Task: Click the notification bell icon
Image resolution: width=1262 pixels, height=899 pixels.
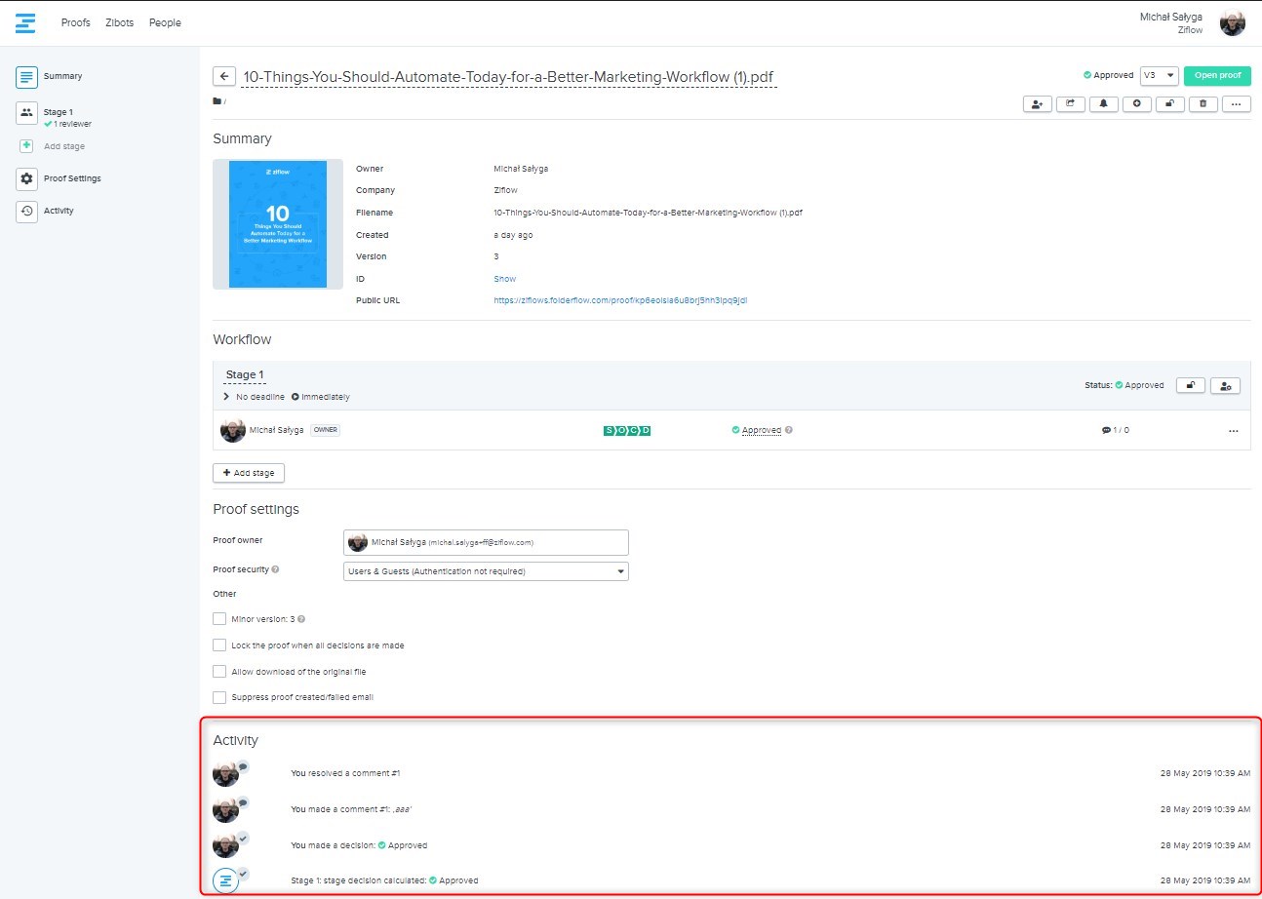Action: (1103, 103)
